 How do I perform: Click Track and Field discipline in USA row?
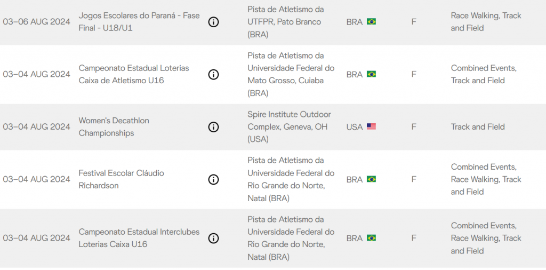coord(478,127)
